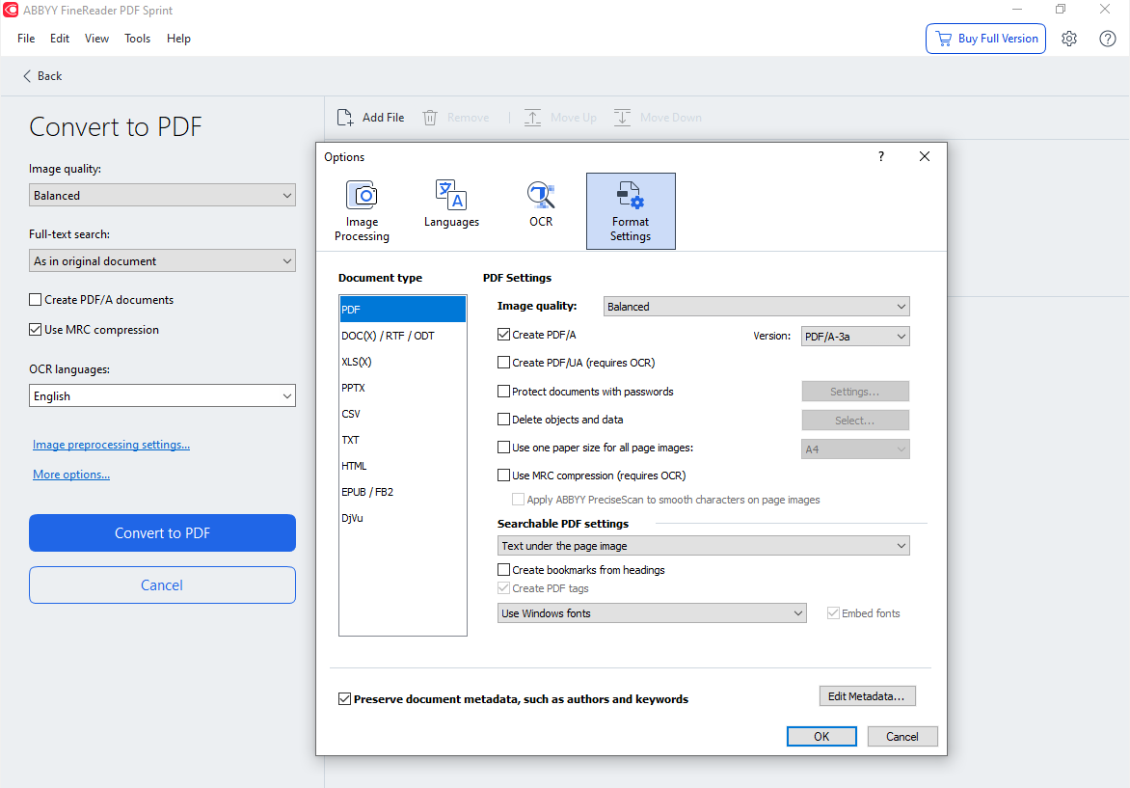The height and width of the screenshot is (788, 1130).
Task: Enable Use one paper size for all pages
Action: click(503, 448)
